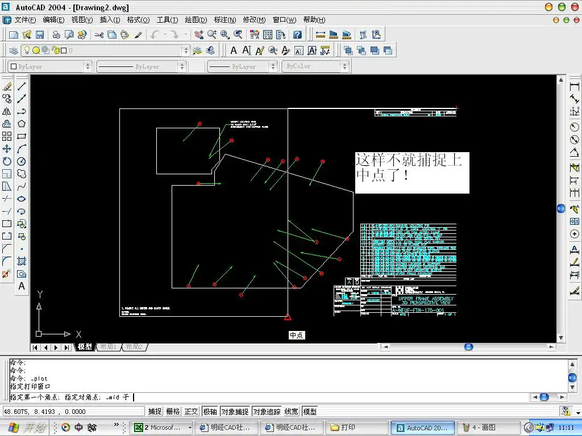Screen dimensions: 582x436
Task: Open the layer control dropdown
Action: [186, 51]
